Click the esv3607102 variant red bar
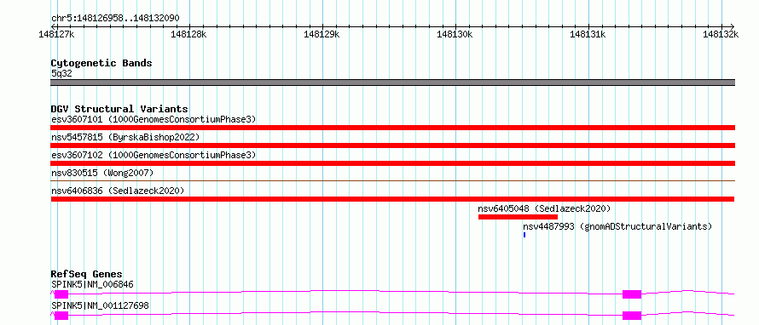759x325 pixels. pos(392,163)
